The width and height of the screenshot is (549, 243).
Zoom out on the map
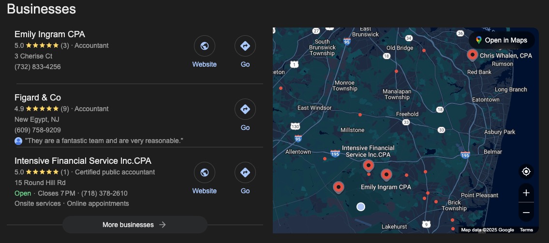tap(526, 213)
